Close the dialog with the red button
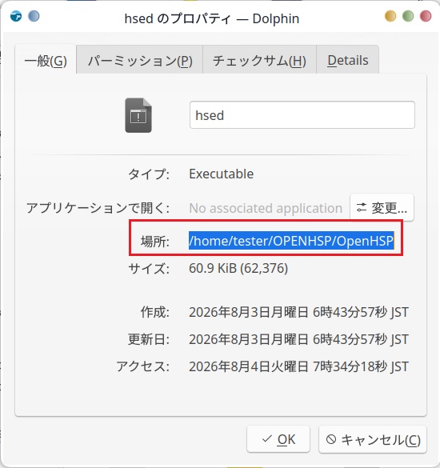 426,16
